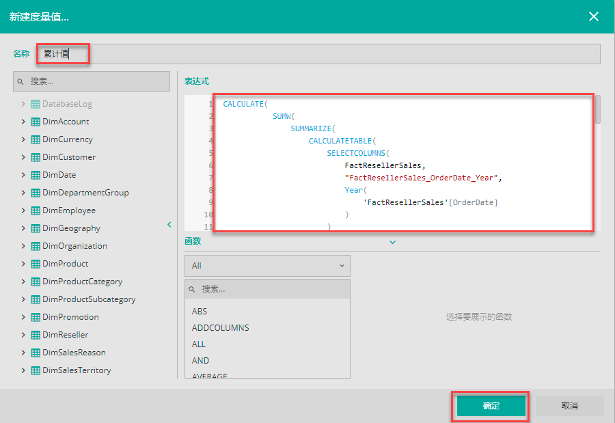Click the DimAccount table icon
Image resolution: width=615 pixels, height=423 pixels.
coord(36,122)
